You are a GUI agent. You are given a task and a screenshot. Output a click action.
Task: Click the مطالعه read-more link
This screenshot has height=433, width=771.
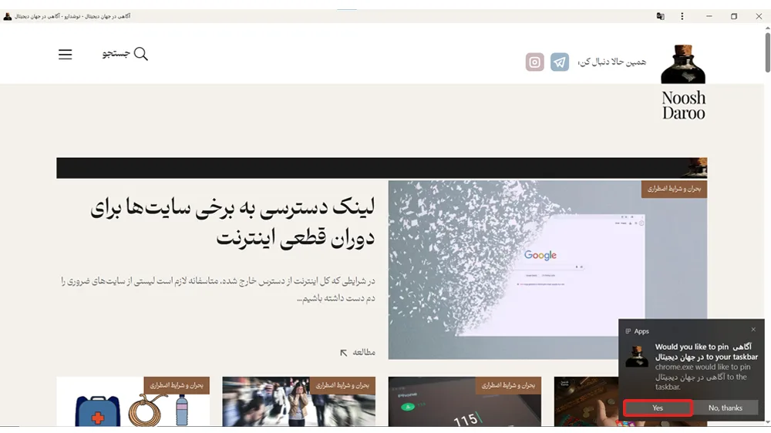(x=364, y=352)
